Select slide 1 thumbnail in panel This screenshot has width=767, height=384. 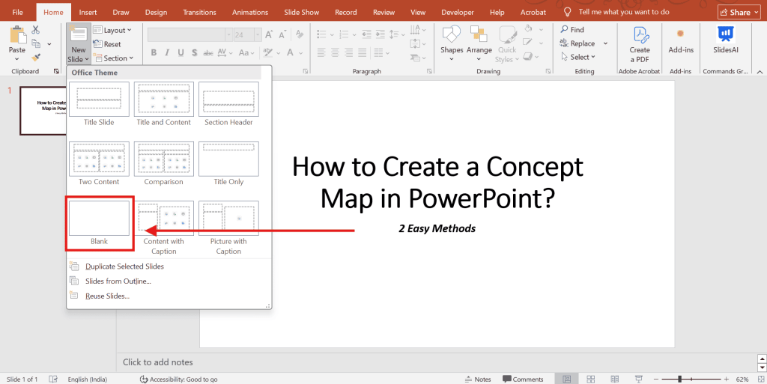(43, 111)
